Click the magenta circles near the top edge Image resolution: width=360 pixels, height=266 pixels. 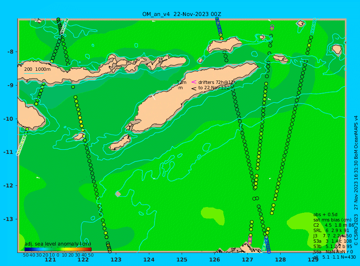[272, 27]
